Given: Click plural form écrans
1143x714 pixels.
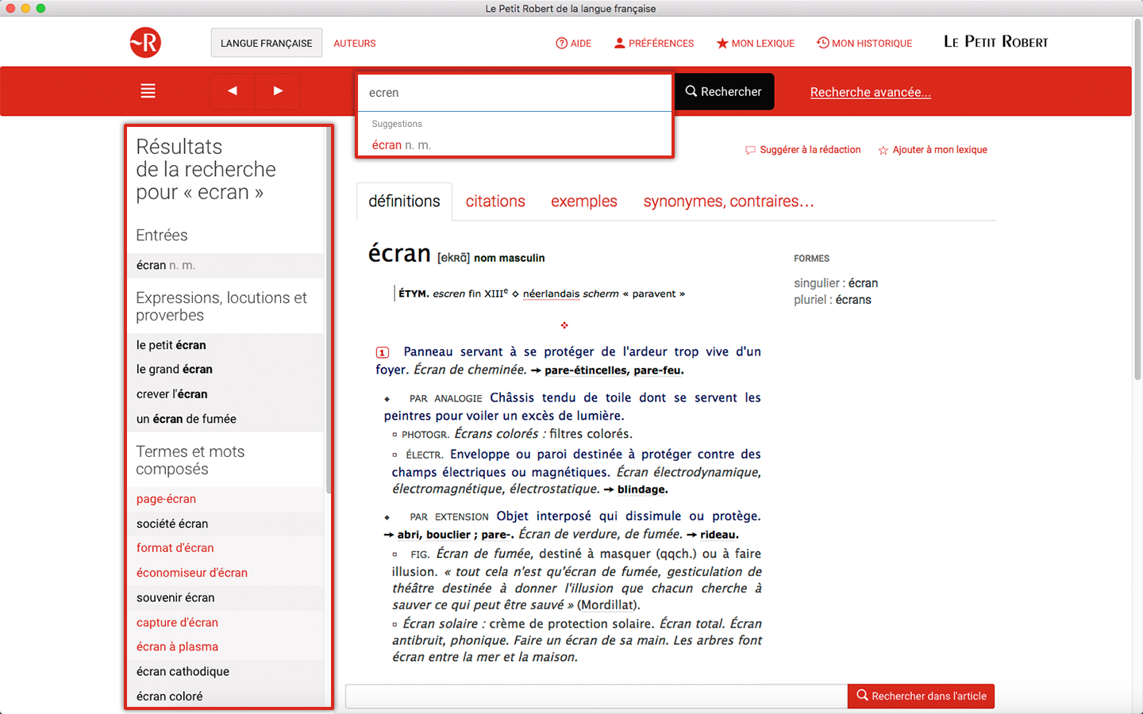Looking at the screenshot, I should (x=853, y=300).
